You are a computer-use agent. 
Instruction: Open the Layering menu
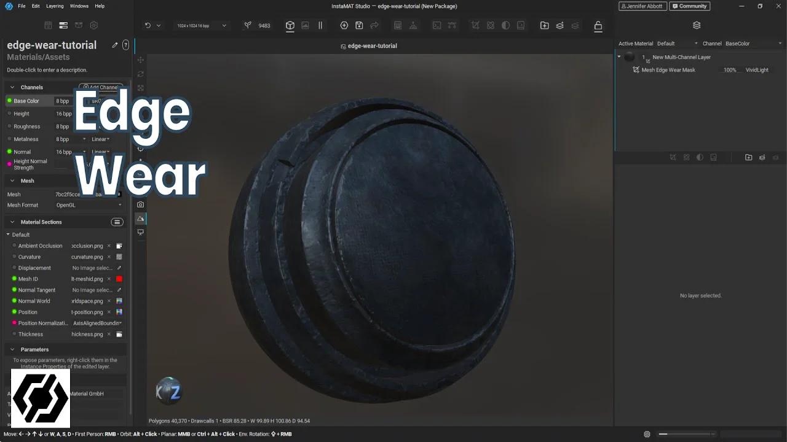tap(55, 6)
